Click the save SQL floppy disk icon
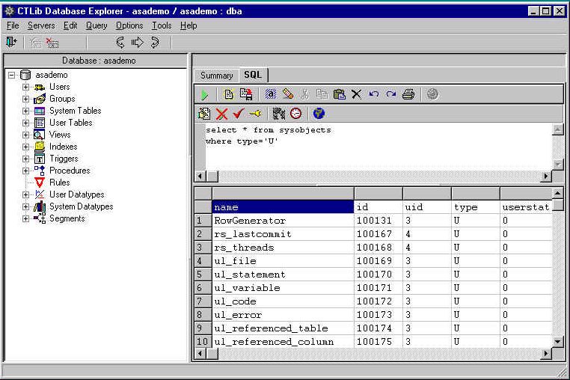Screen dimensions: 570x380 click(x=246, y=94)
